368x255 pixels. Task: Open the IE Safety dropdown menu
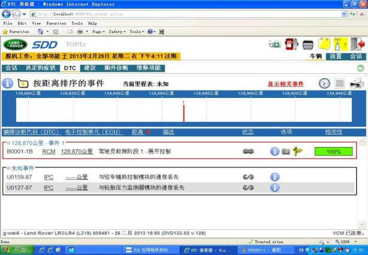point(117,31)
